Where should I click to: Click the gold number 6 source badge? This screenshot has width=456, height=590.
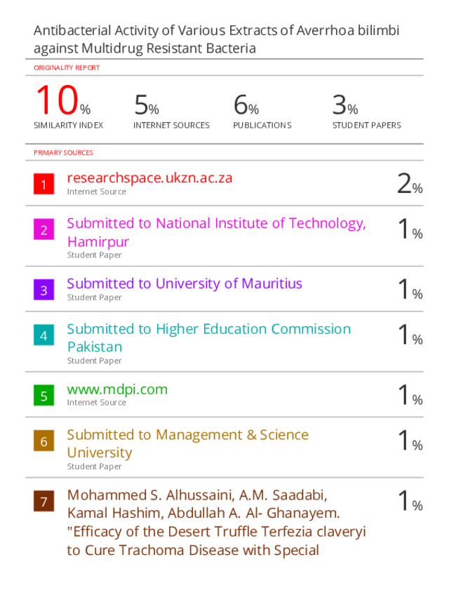(x=43, y=441)
